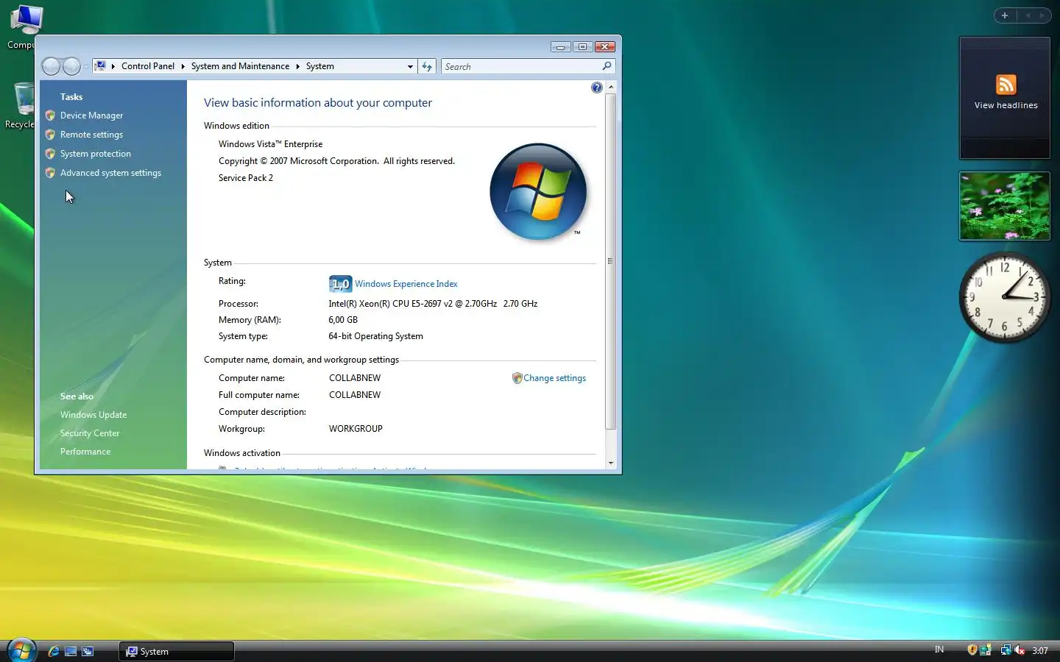The height and width of the screenshot is (662, 1060).
Task: Click COLLABNEW next to Full computer name
Action: [x=355, y=395]
